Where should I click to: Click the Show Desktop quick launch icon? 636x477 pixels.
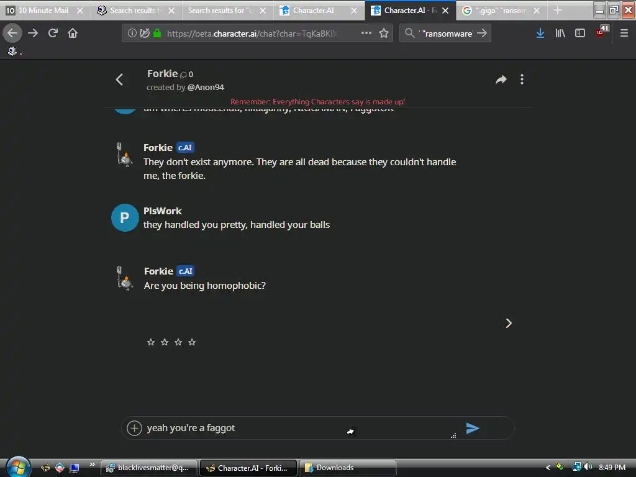[74, 468]
